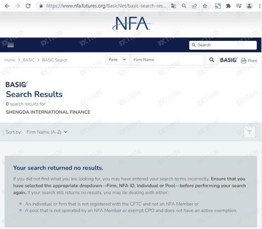Open the Extensions puzzle icon

pos(228,6)
